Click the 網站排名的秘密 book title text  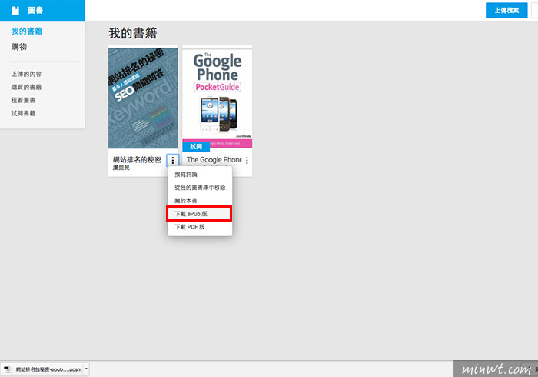pyautogui.click(x=137, y=160)
